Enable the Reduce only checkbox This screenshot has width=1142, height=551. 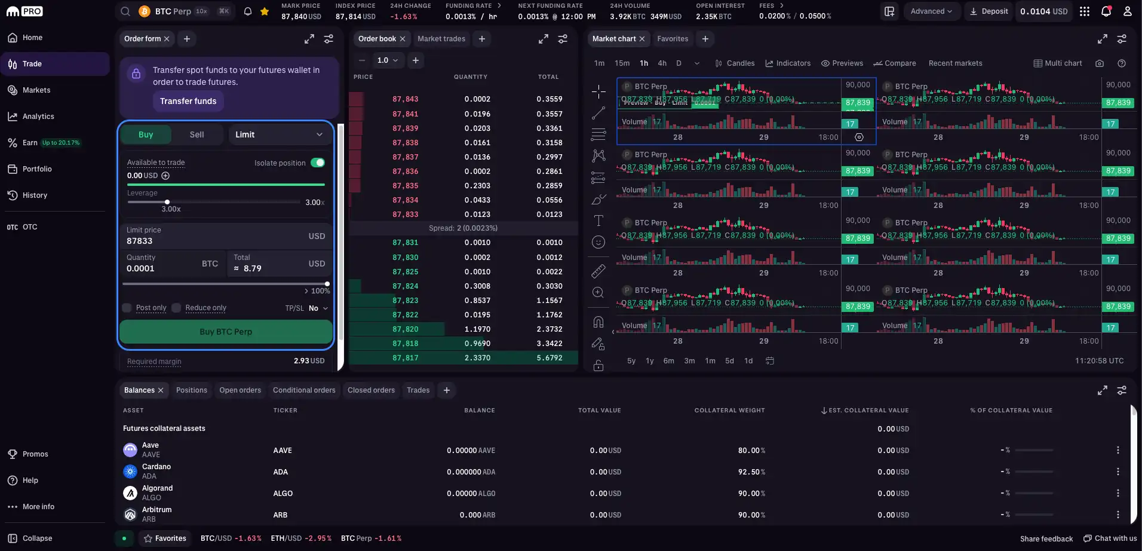tap(176, 308)
